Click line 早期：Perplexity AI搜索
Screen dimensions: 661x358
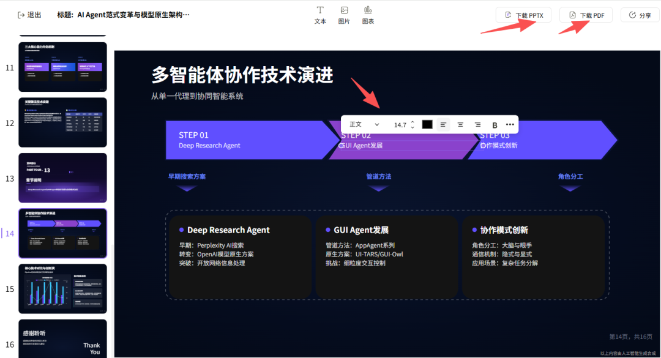click(212, 245)
